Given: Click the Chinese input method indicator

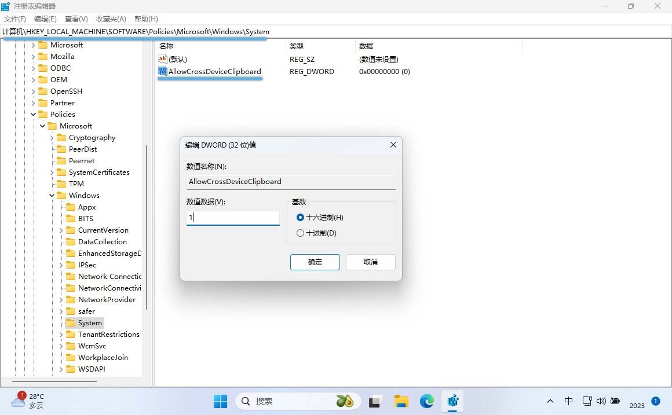Looking at the screenshot, I should pyautogui.click(x=569, y=401).
